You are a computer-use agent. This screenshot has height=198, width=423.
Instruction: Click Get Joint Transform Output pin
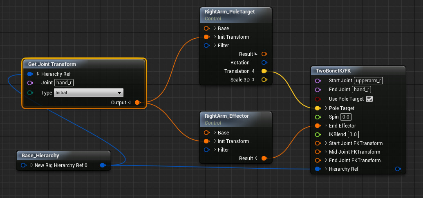tap(137, 102)
